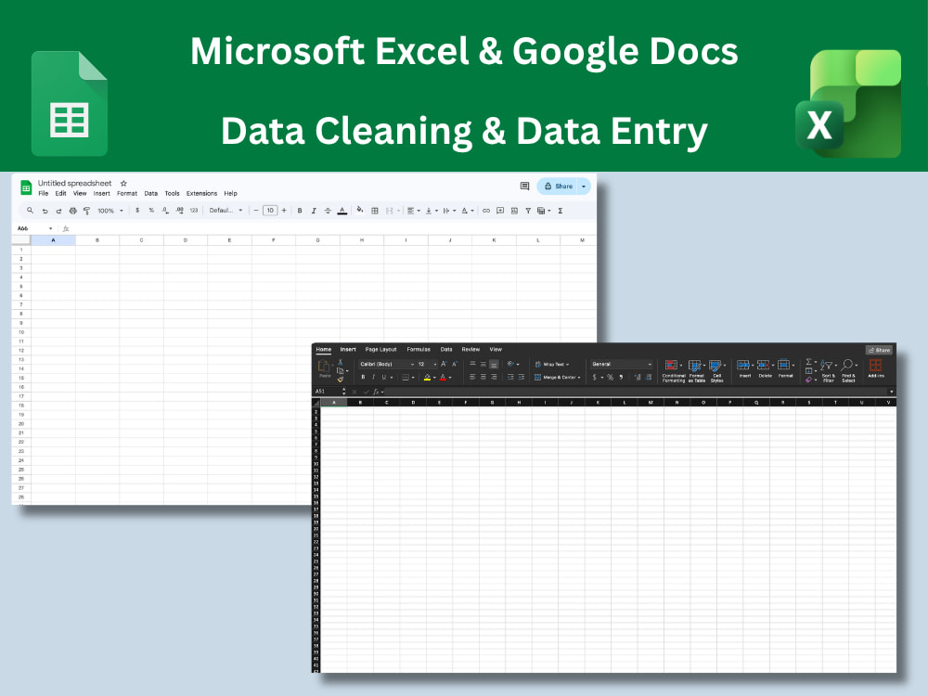This screenshot has width=928, height=696.
Task: Click the Cut scissors icon in Excel
Action: (x=341, y=362)
